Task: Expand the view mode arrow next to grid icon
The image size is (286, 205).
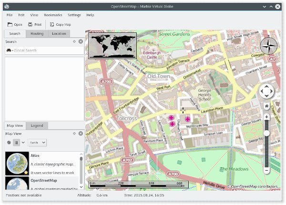Action: click(x=23, y=143)
